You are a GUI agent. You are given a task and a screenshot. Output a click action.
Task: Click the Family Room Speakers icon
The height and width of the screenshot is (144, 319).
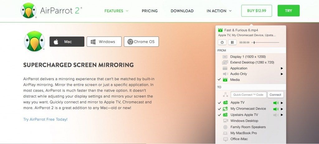225,127
